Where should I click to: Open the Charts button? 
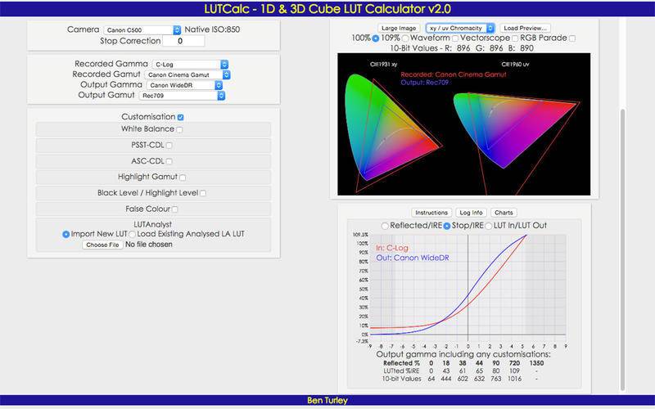pos(504,213)
